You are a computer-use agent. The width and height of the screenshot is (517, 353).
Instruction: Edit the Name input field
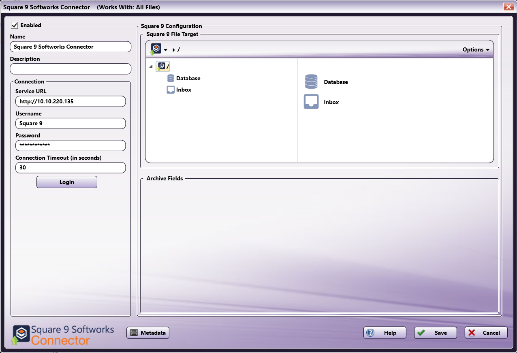[70, 47]
